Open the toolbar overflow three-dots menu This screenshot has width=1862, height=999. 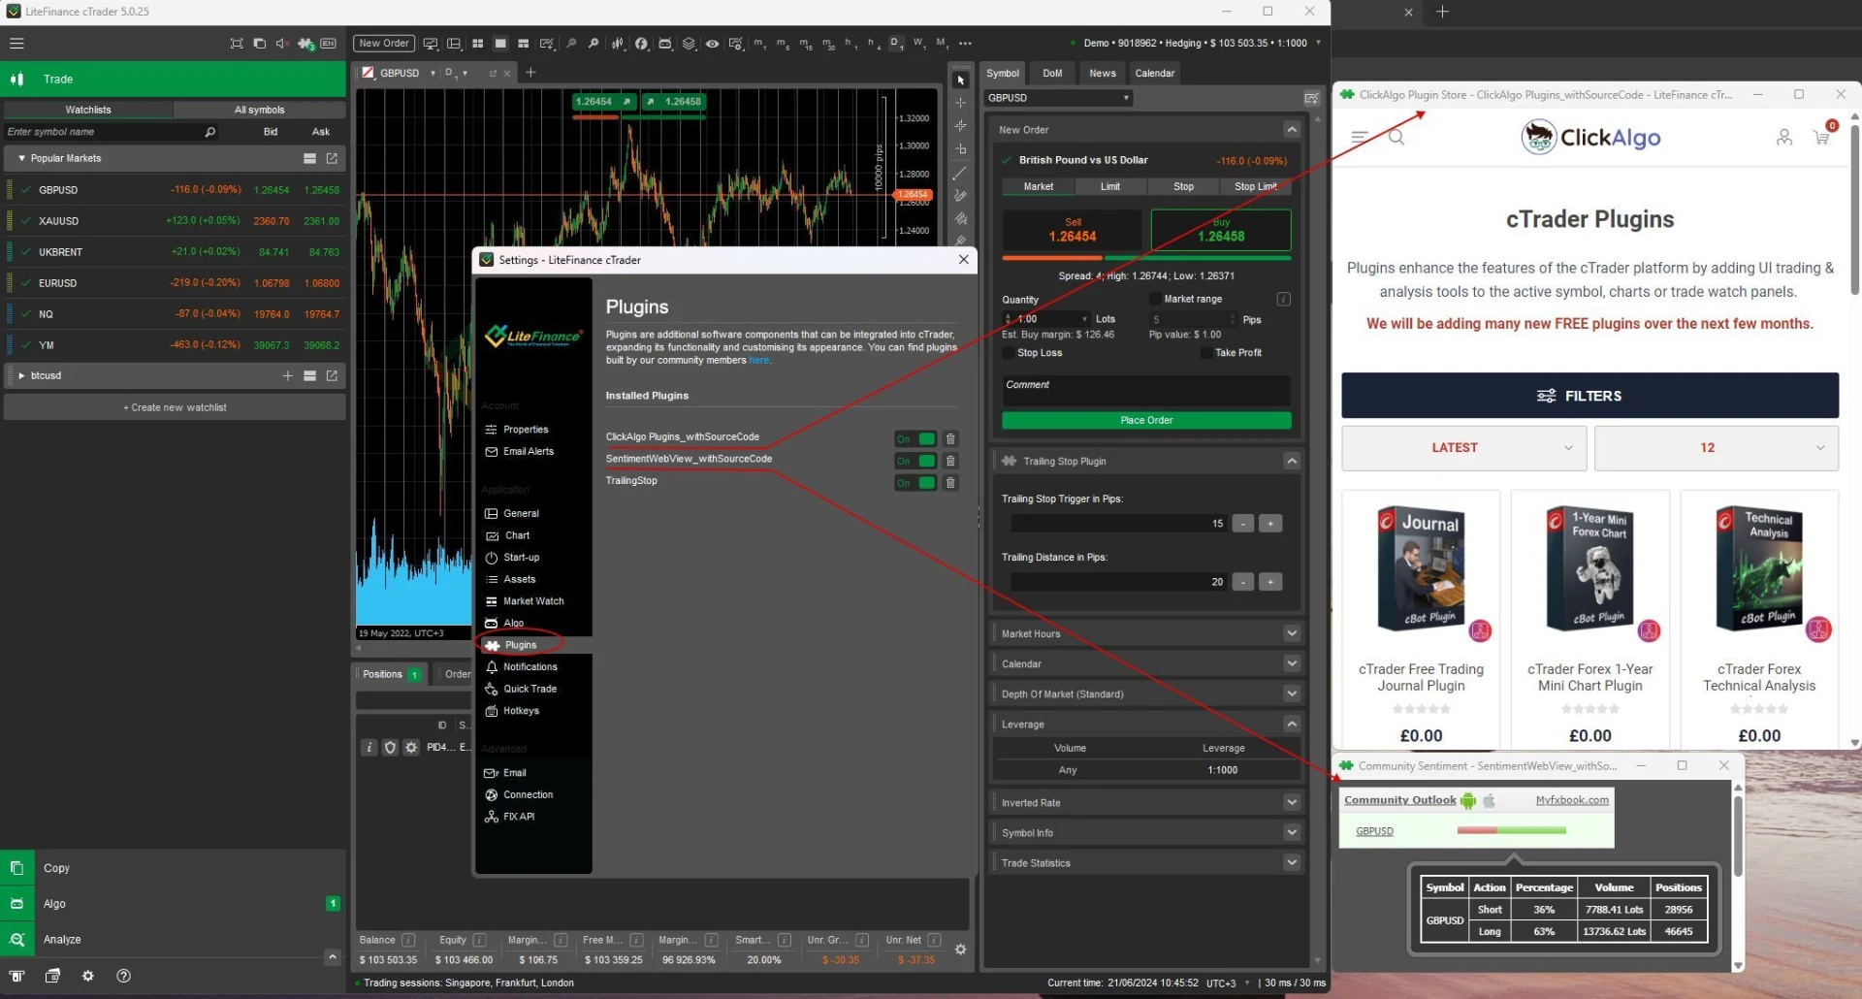[965, 44]
